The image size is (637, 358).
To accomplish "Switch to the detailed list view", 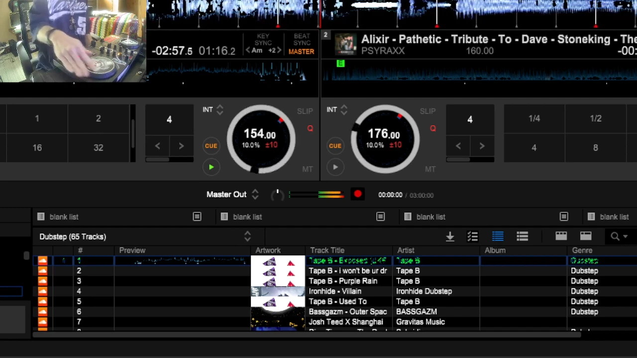I will tap(498, 236).
